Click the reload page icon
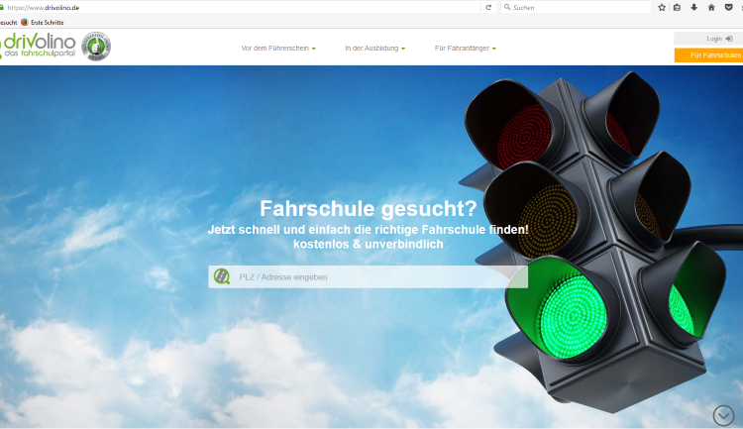743x429 pixels. point(487,7)
